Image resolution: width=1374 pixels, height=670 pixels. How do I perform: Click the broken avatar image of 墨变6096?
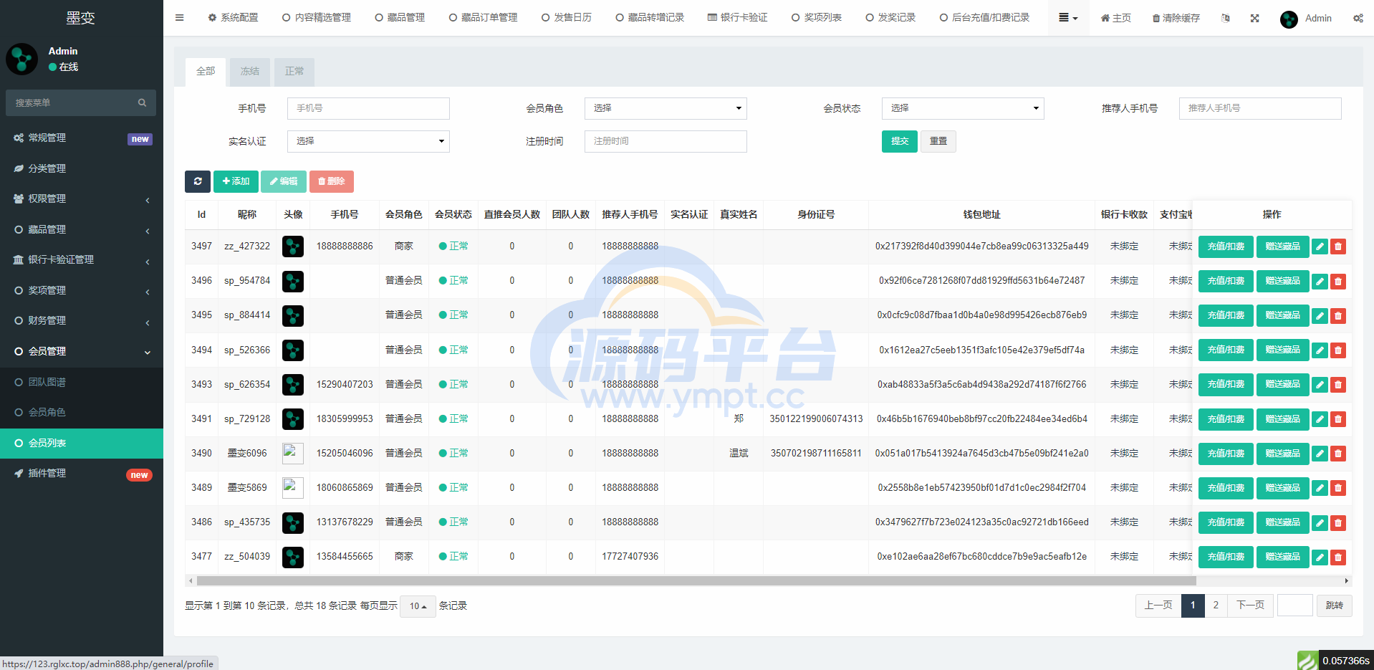click(293, 454)
